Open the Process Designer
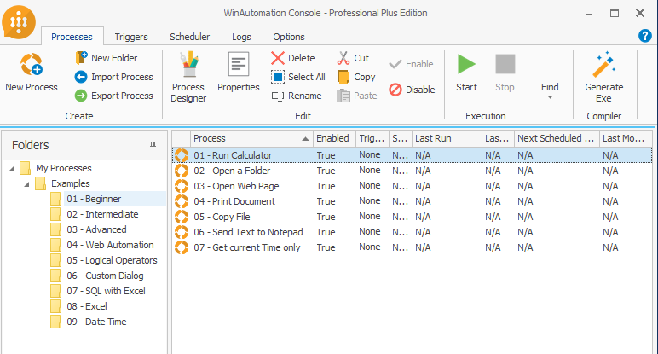 click(x=188, y=77)
